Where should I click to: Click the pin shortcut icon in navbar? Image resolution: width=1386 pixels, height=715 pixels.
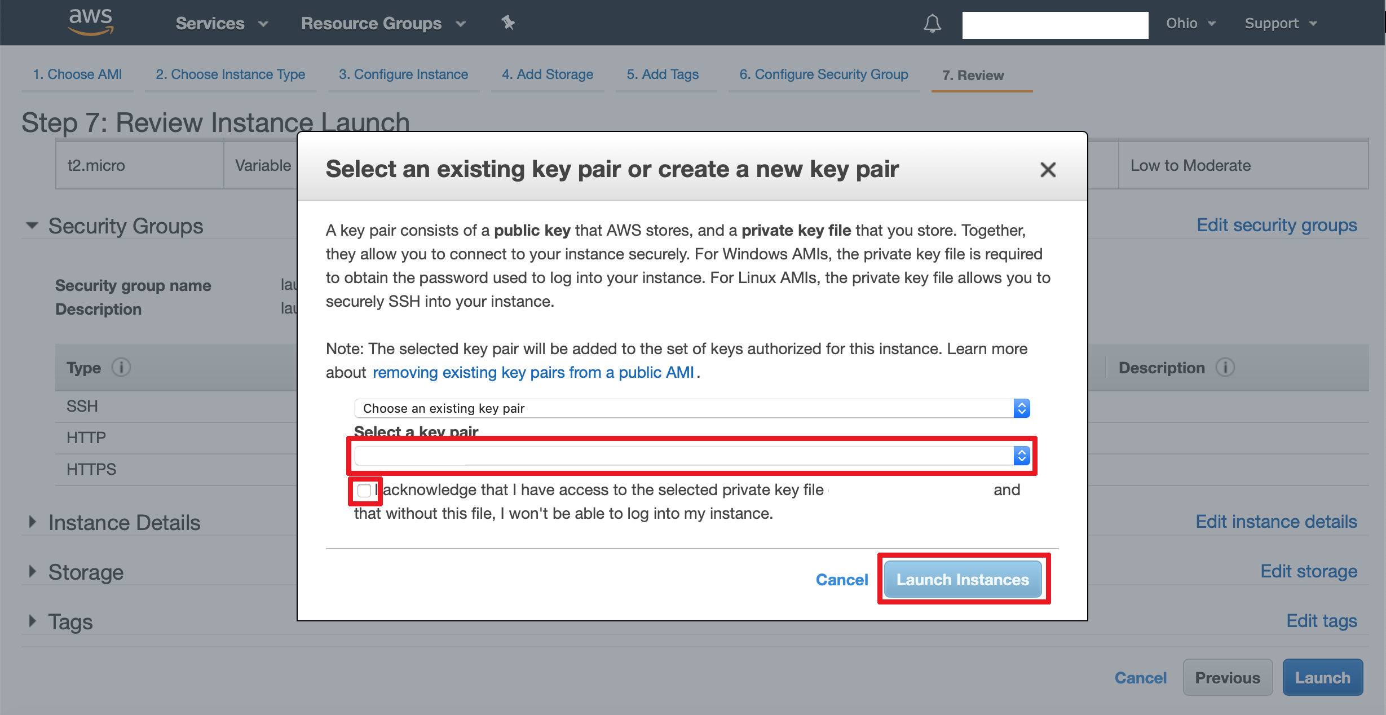click(508, 23)
